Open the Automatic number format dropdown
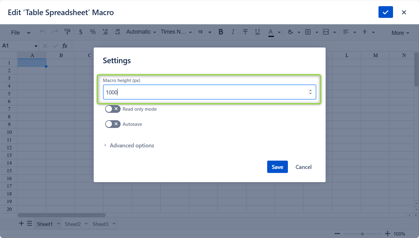The width and height of the screenshot is (419, 238). click(x=141, y=32)
